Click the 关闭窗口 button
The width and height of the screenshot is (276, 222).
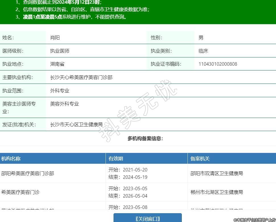coord(147,218)
